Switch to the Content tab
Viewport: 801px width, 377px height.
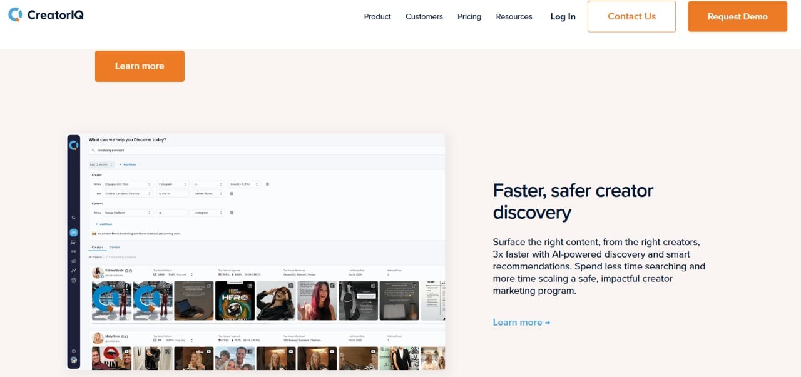coord(115,248)
